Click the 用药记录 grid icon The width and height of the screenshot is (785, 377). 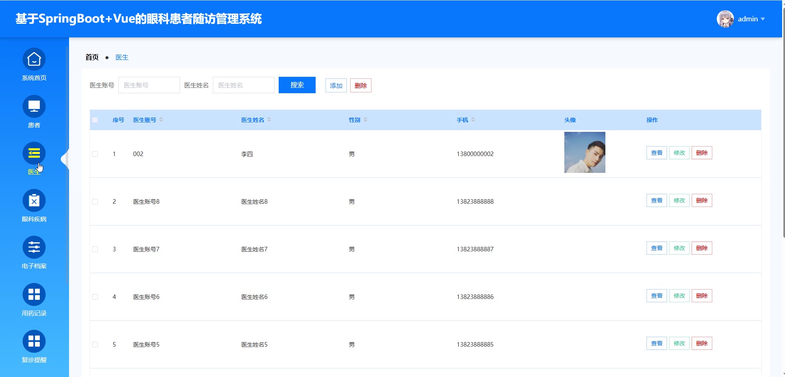34,295
